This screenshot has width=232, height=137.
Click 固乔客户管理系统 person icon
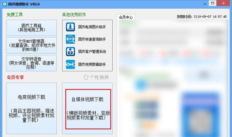click(x=70, y=51)
